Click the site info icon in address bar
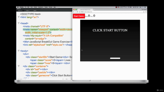The height and width of the screenshot is (92, 164). point(79,12)
